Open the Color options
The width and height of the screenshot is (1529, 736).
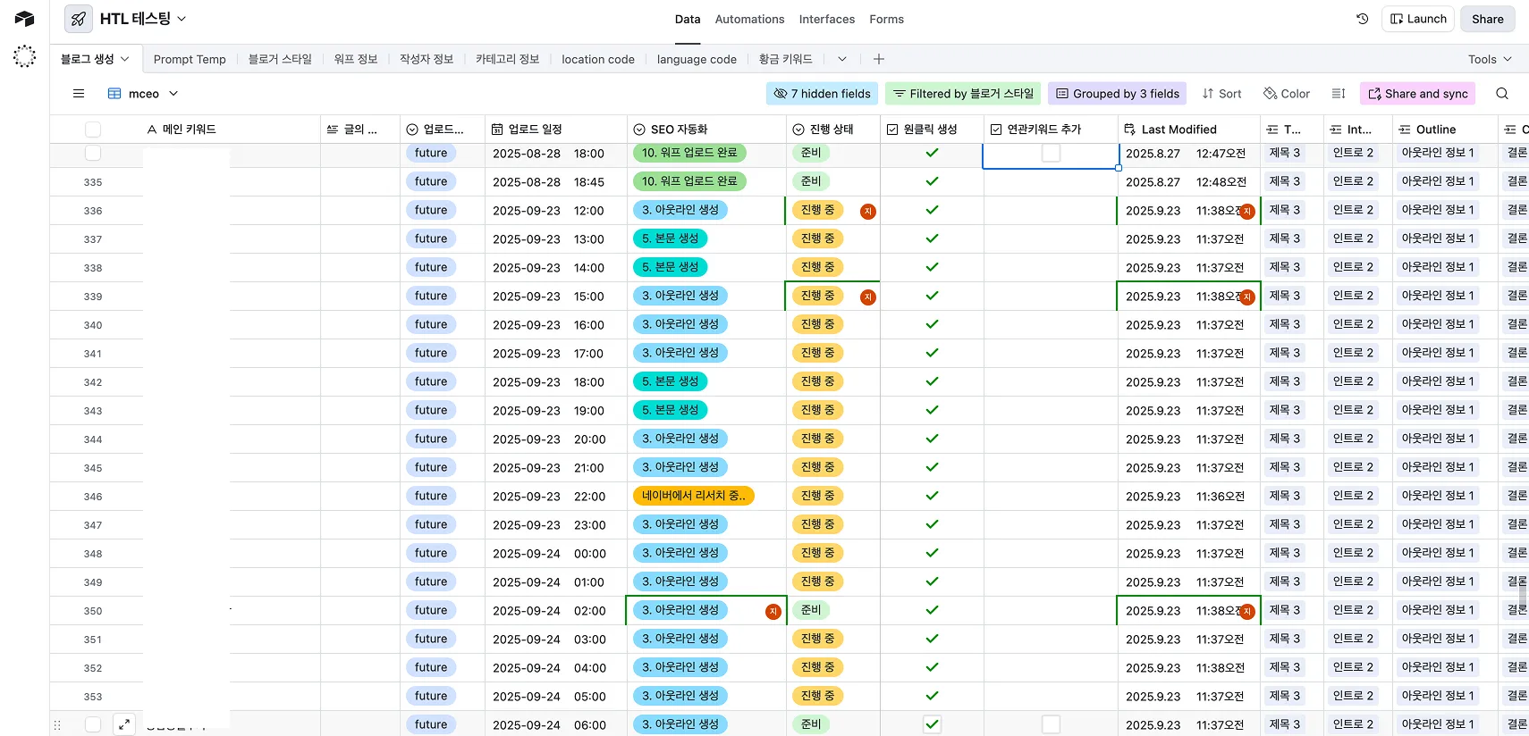[1286, 94]
